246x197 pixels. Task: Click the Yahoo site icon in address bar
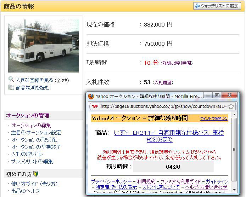coord(95,107)
